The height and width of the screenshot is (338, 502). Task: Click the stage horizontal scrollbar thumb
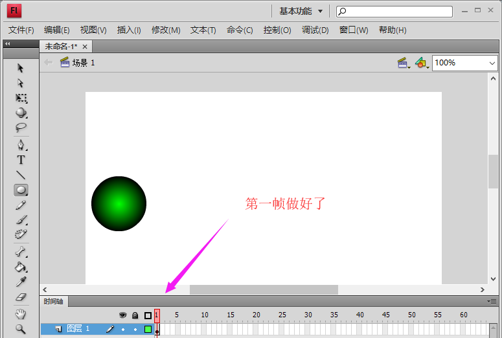(264, 289)
